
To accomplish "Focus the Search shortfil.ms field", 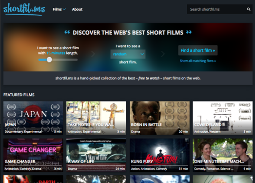I will point(217,9).
